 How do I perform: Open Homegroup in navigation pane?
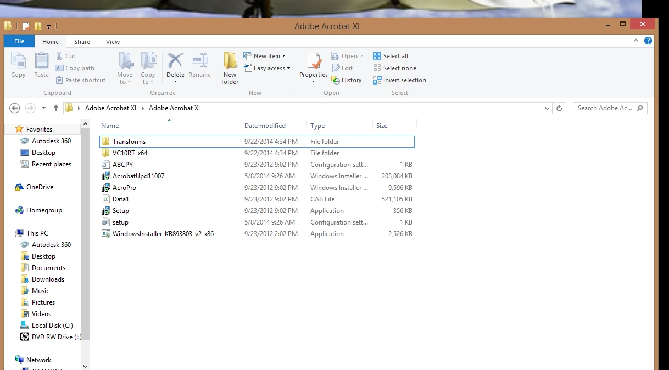(38, 210)
